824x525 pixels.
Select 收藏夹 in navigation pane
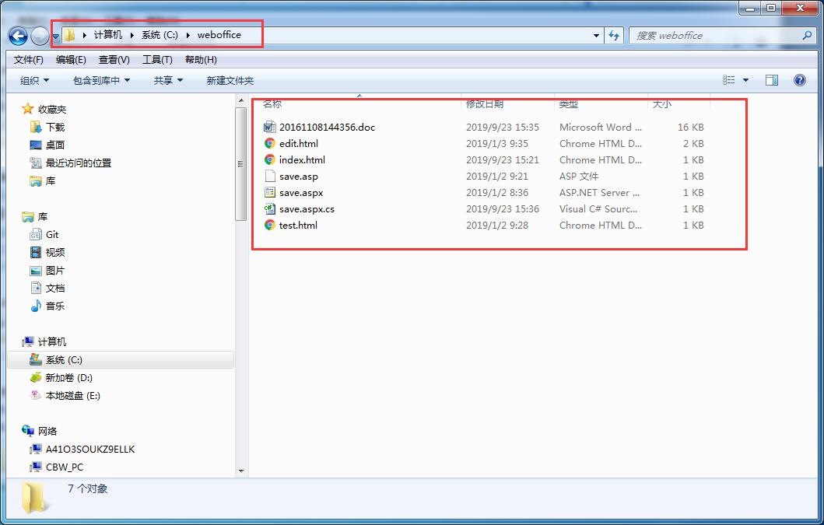point(52,110)
